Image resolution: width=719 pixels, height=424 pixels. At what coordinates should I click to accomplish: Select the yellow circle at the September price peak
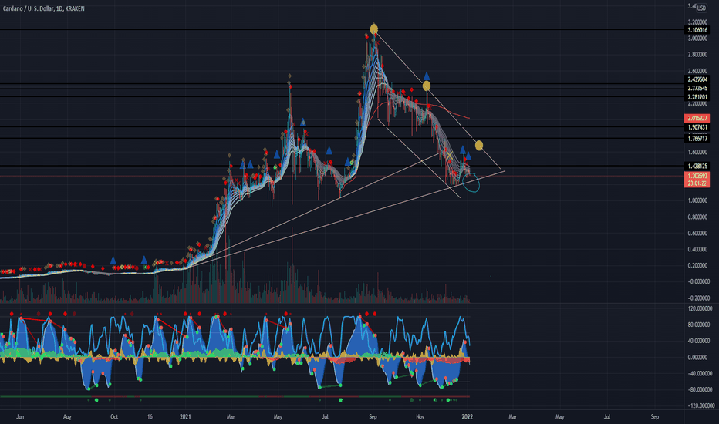pos(373,29)
